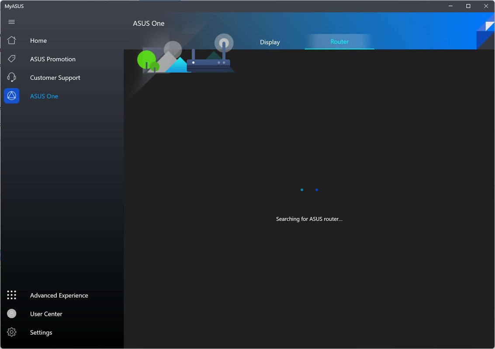
Task: Click the MyASUS window title
Action: click(14, 6)
